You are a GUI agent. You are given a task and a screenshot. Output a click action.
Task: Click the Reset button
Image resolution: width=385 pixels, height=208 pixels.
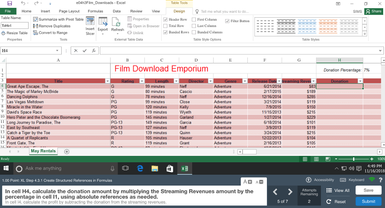coord(336,202)
